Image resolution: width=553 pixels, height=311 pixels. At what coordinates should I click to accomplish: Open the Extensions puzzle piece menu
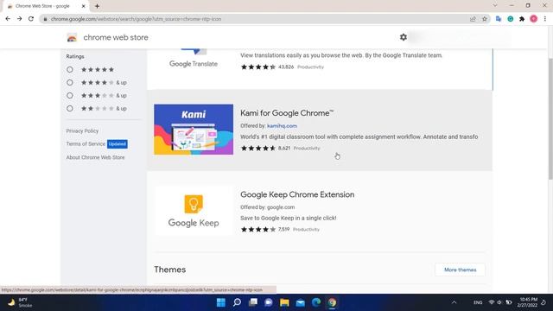tap(522, 19)
